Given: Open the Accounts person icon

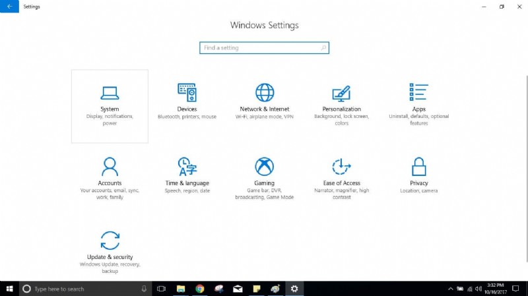Looking at the screenshot, I should pos(110,167).
